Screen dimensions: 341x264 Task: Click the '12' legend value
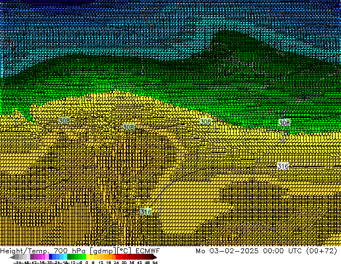click(x=101, y=263)
